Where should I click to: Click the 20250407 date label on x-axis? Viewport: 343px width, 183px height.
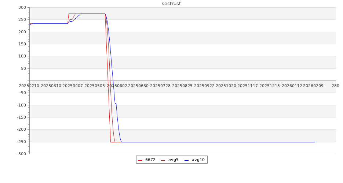click(73, 86)
